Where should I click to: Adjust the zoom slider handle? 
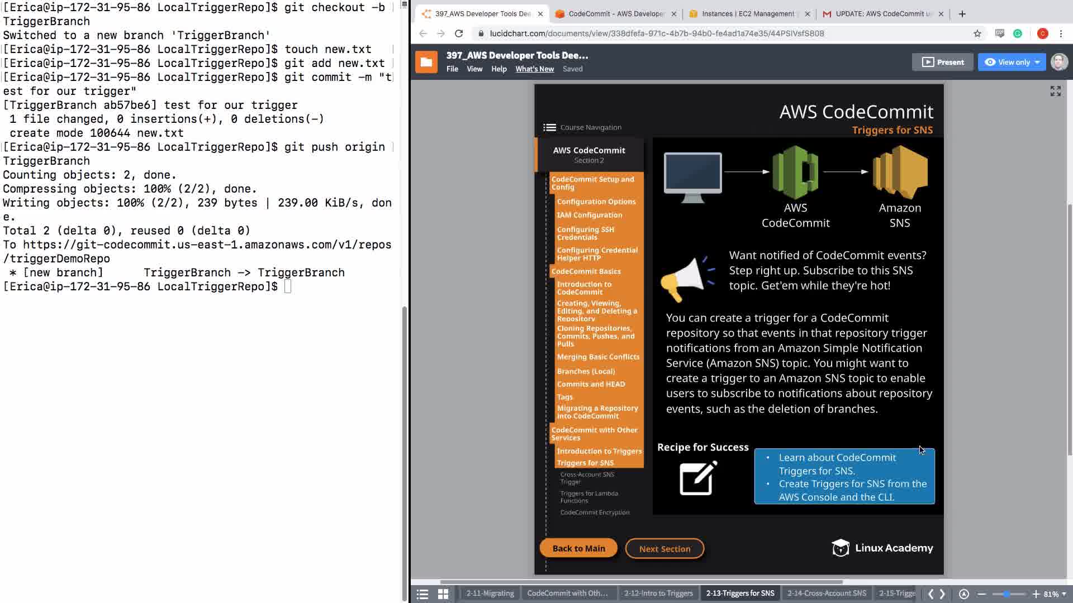(x=1006, y=594)
